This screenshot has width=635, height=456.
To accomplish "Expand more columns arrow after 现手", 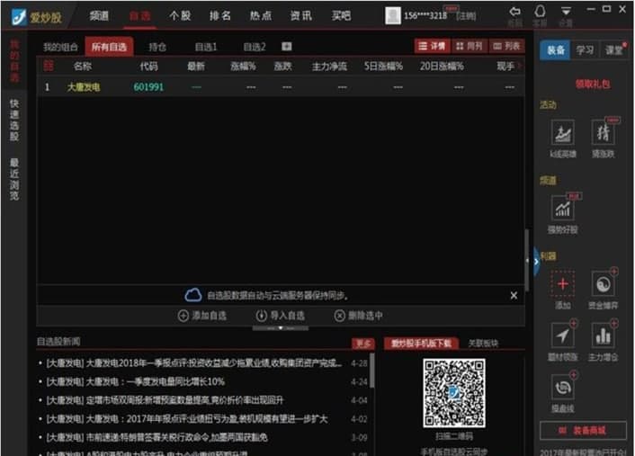I will (520, 66).
